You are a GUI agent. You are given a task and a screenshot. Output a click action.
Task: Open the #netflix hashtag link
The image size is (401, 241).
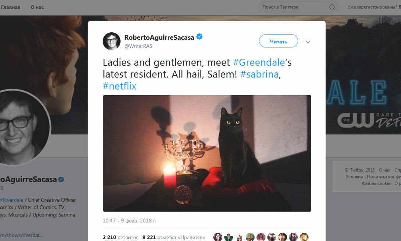120,86
